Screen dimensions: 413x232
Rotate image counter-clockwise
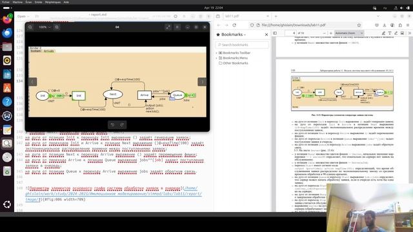click(112, 124)
